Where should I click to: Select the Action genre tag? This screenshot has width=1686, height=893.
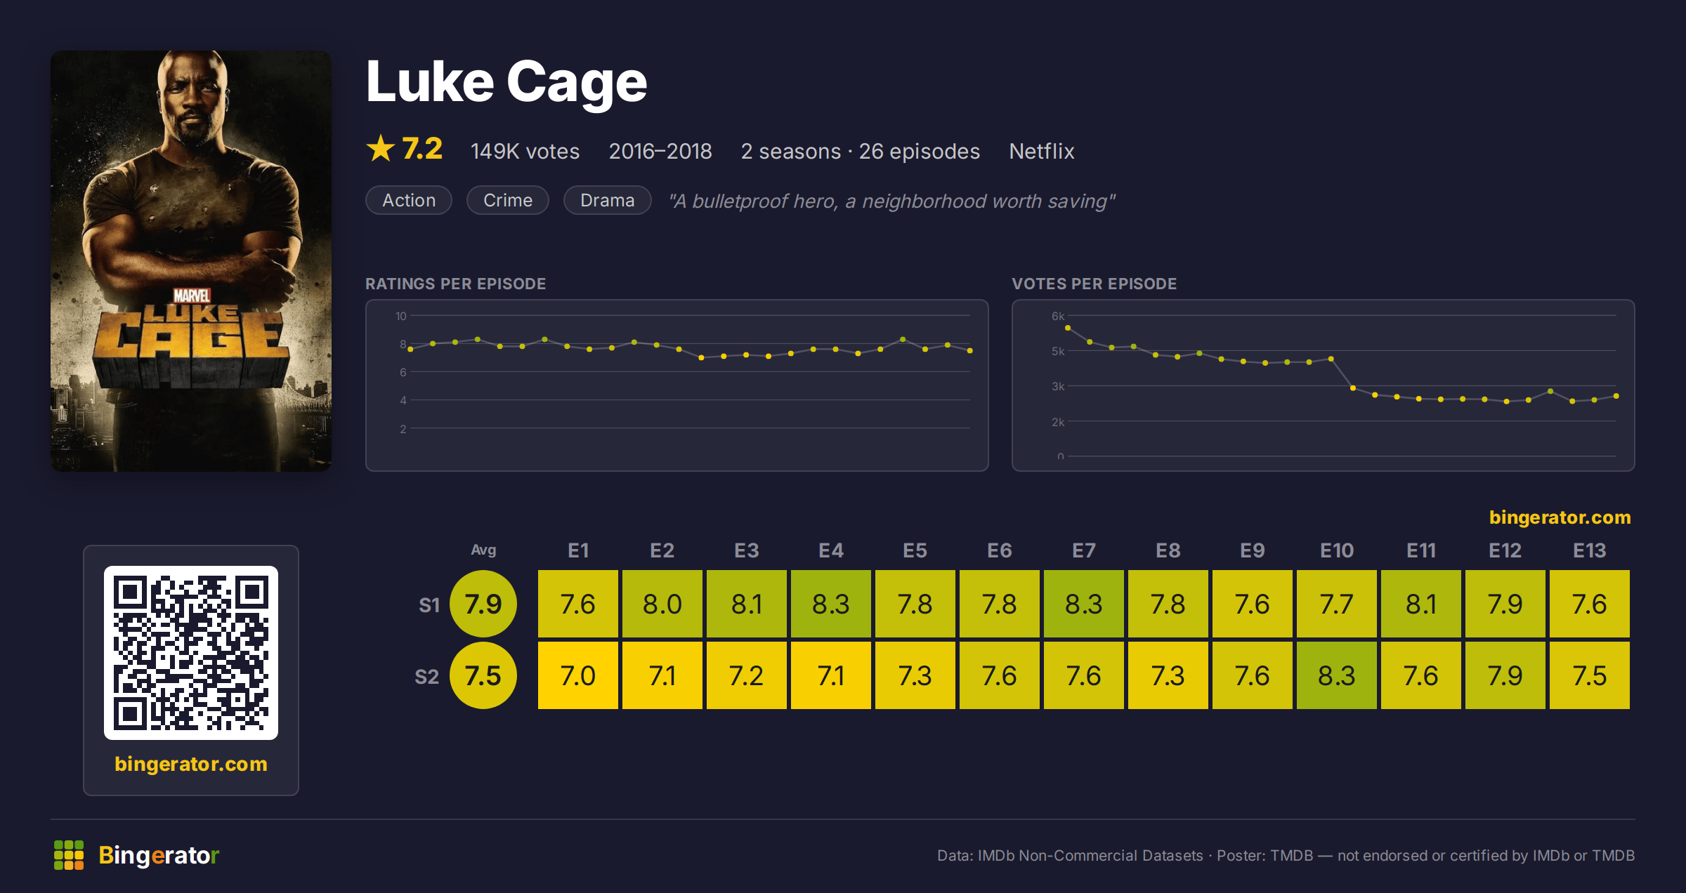point(409,200)
